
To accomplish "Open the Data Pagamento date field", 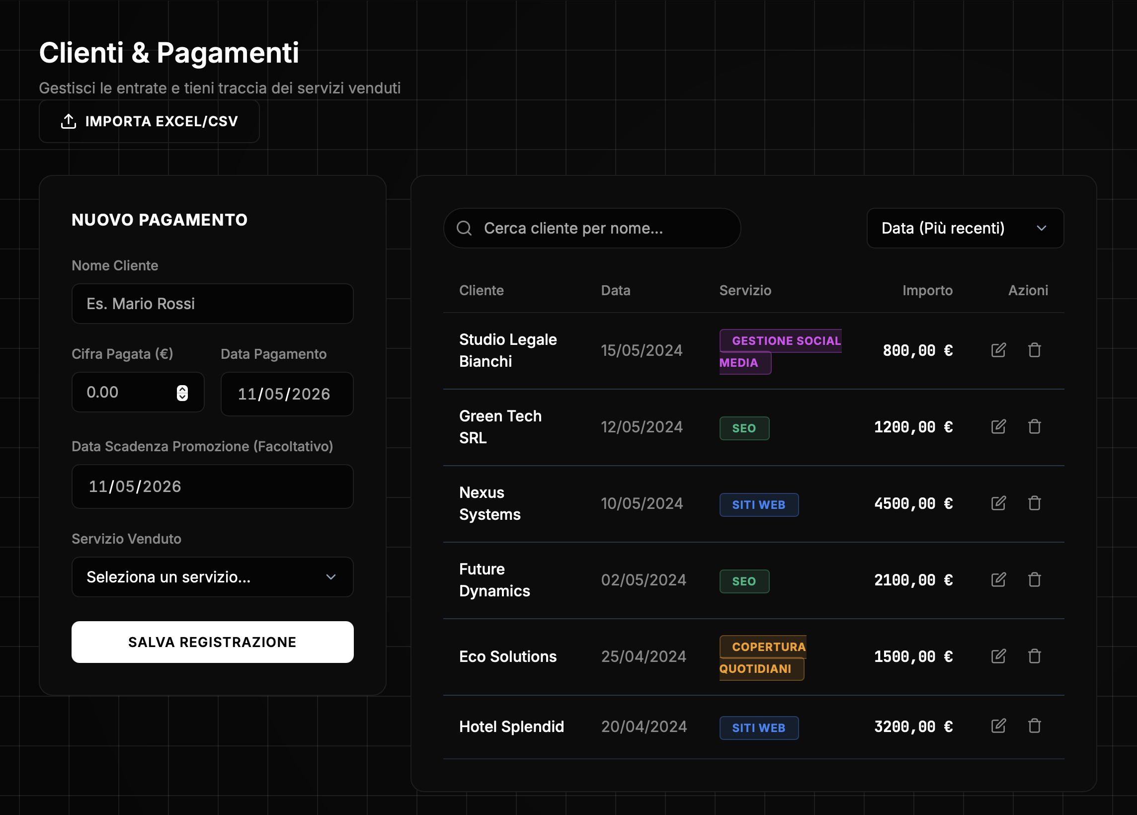I will pyautogui.click(x=287, y=394).
